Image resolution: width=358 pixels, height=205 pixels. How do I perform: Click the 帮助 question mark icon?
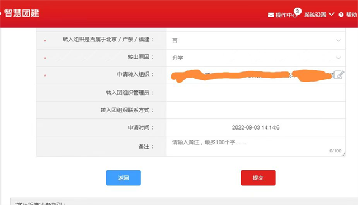click(x=341, y=15)
